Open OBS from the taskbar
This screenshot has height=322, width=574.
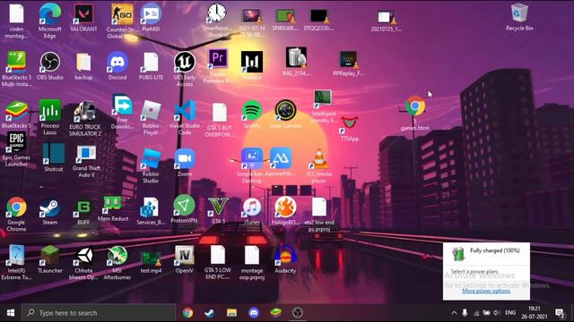click(x=297, y=313)
